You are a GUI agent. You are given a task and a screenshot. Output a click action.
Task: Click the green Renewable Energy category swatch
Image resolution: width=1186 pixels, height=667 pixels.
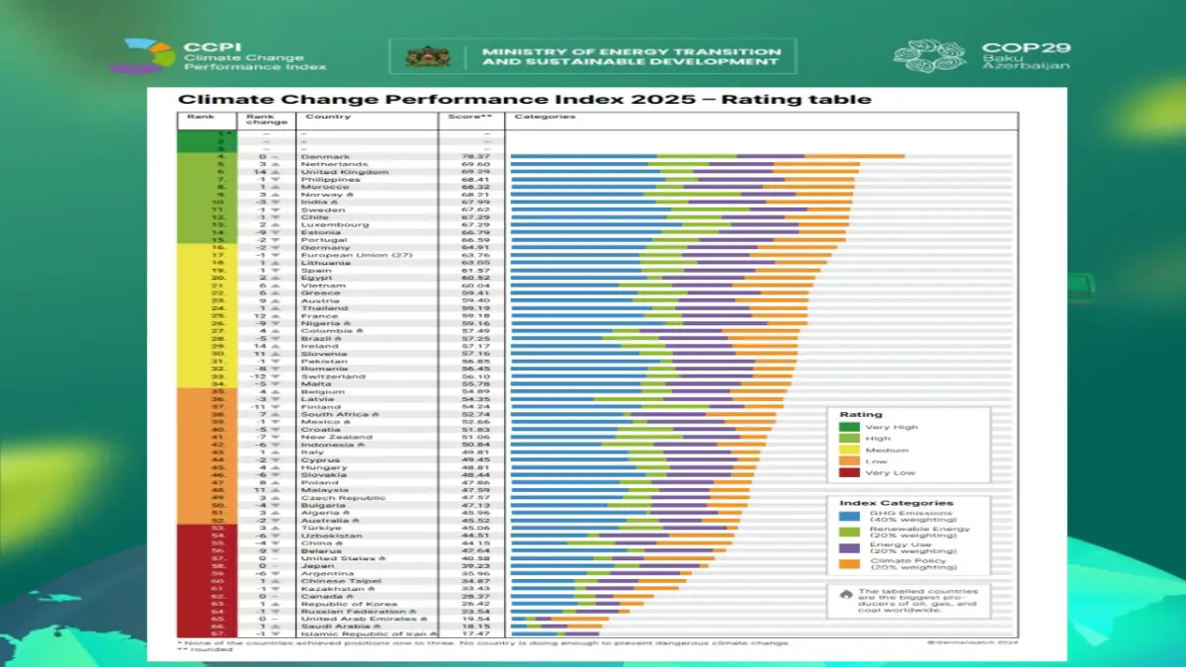(x=850, y=533)
